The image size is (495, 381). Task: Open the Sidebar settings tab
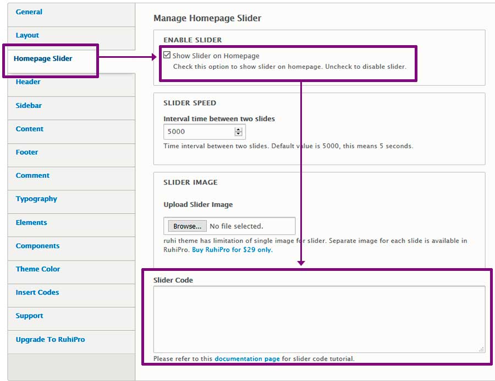coord(29,105)
